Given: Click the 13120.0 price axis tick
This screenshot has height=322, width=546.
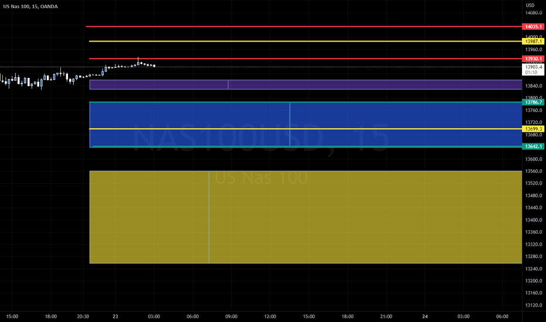Looking at the screenshot, I should (x=534, y=305).
